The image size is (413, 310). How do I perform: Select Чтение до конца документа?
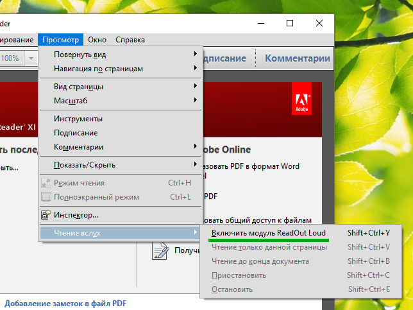click(301, 261)
